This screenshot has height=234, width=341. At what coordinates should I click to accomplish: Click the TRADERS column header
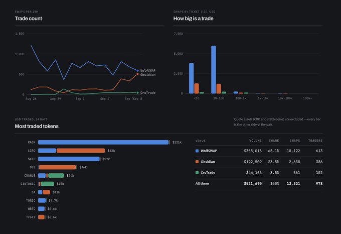coord(315,141)
